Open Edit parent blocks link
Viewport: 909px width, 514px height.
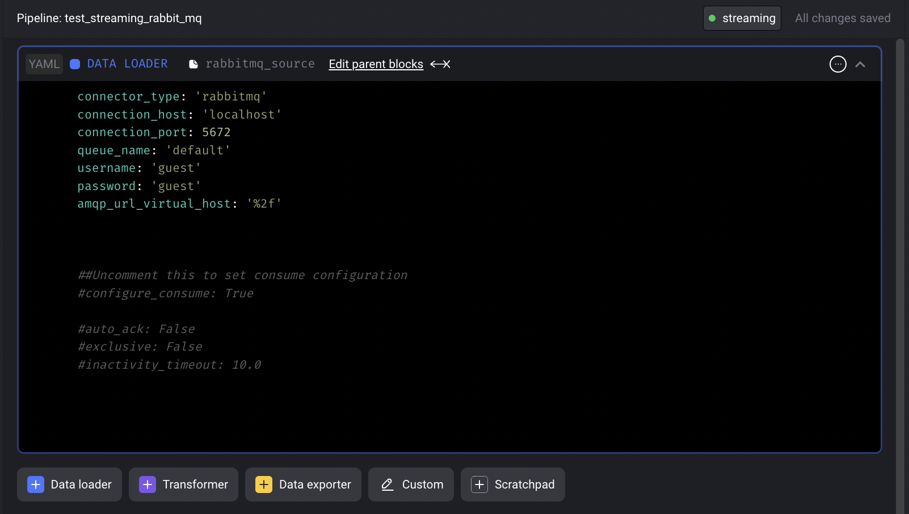point(376,64)
